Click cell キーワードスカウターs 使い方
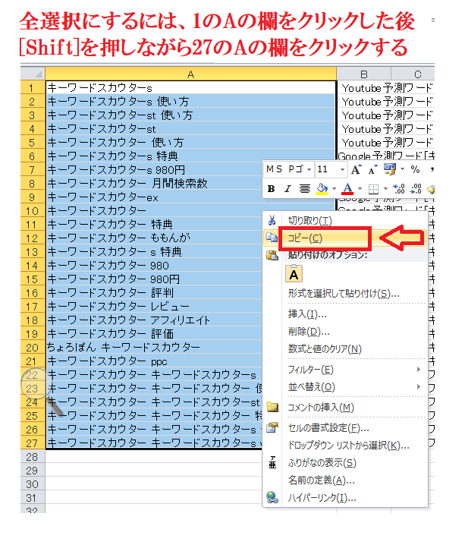465x545 pixels. 190,102
